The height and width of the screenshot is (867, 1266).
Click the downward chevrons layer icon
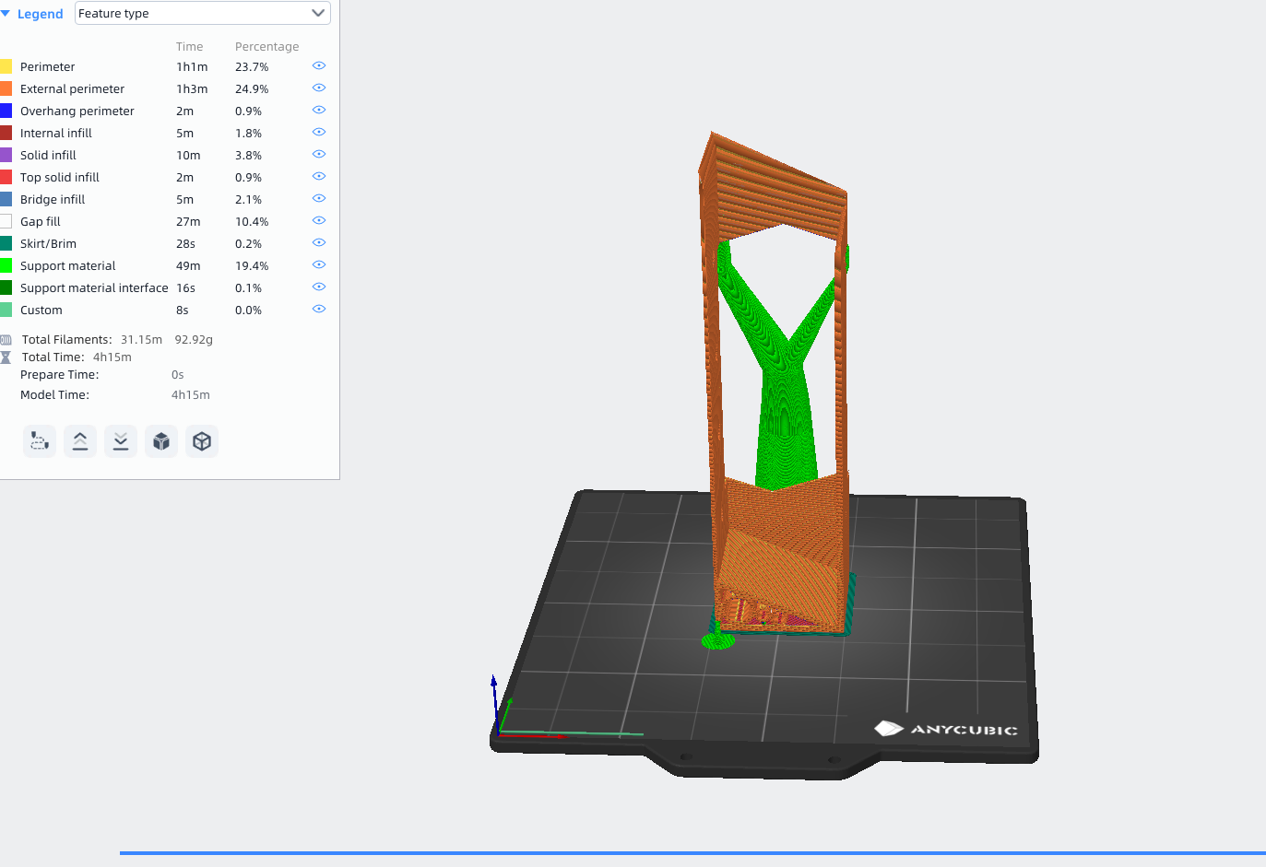click(121, 441)
